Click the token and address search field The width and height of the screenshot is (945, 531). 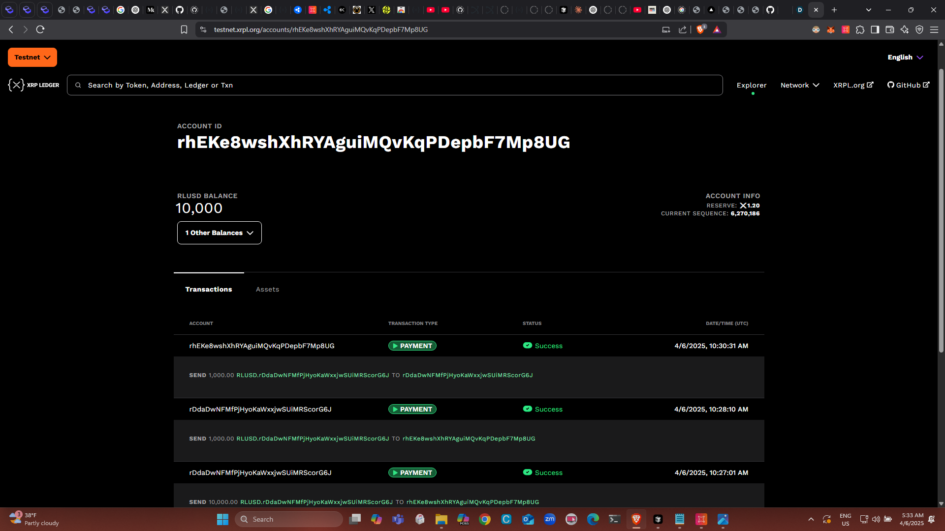394,85
